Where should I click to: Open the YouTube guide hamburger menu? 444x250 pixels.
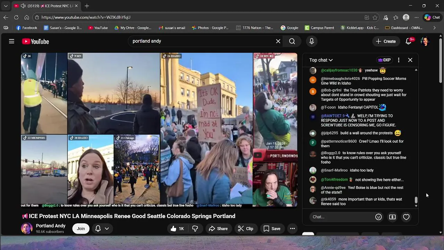[11, 41]
